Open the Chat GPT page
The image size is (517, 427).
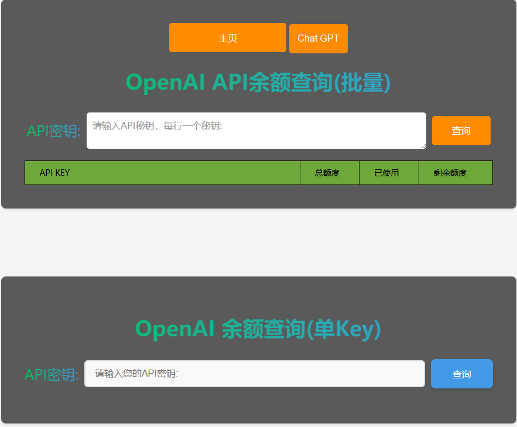318,39
